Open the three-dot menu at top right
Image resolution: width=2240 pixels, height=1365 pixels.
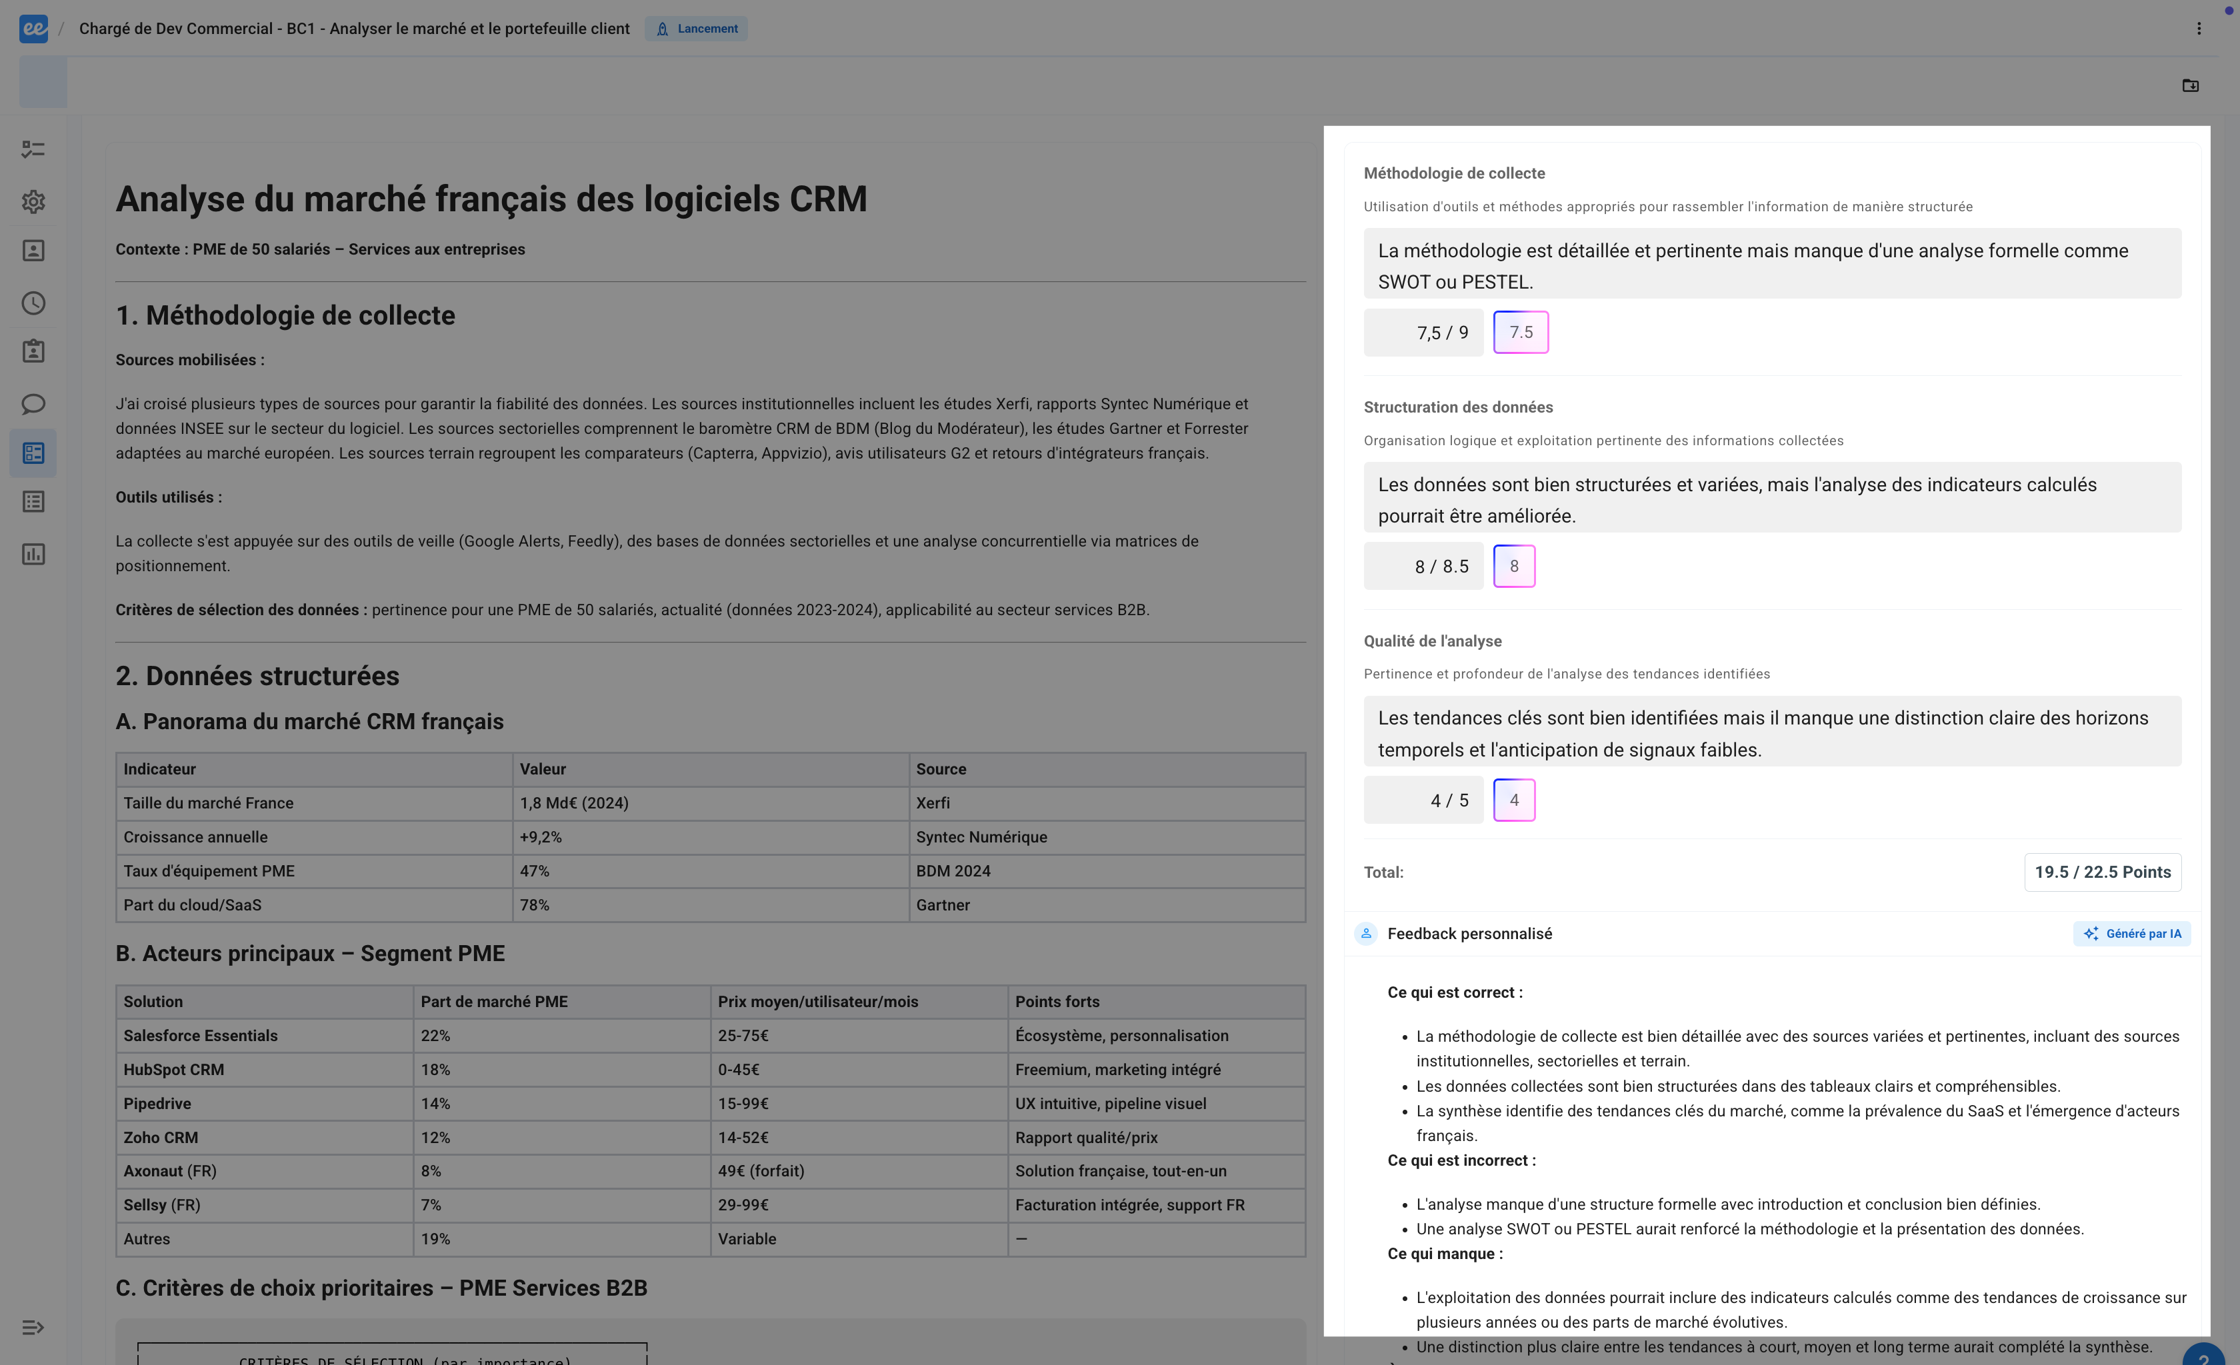tap(2198, 28)
